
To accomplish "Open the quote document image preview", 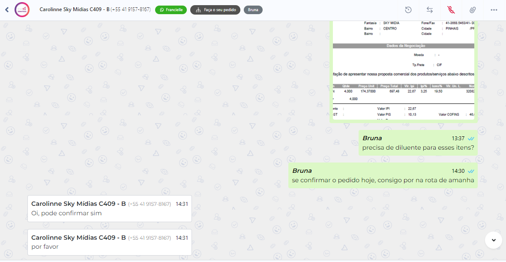I will click(x=403, y=70).
